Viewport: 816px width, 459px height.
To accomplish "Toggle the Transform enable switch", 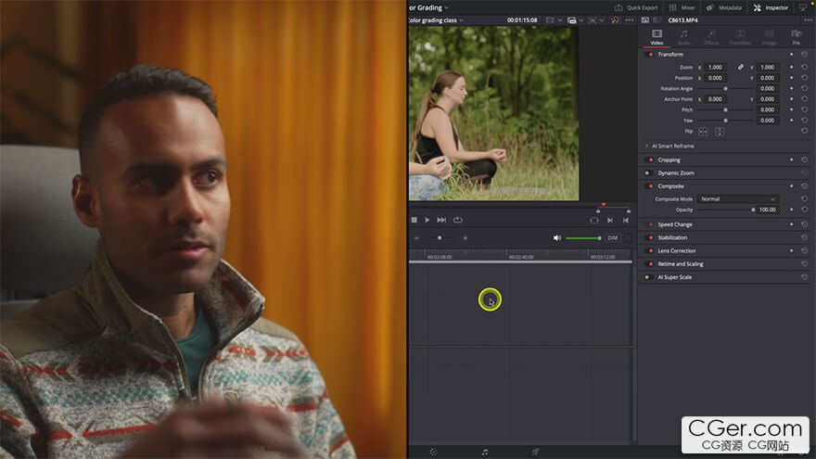I will (x=649, y=54).
